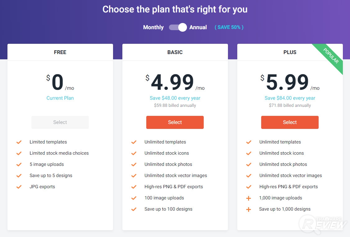The image size is (350, 237).
Task: Click the Annual billing label
Action: [x=198, y=27]
